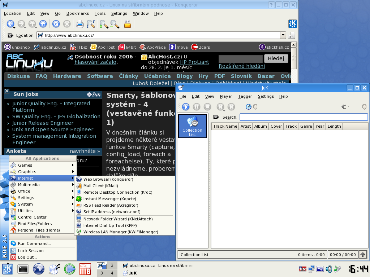Screen dimensions: 370x277
Task: Click the JuK volume speaker icon
Action: pos(344,107)
